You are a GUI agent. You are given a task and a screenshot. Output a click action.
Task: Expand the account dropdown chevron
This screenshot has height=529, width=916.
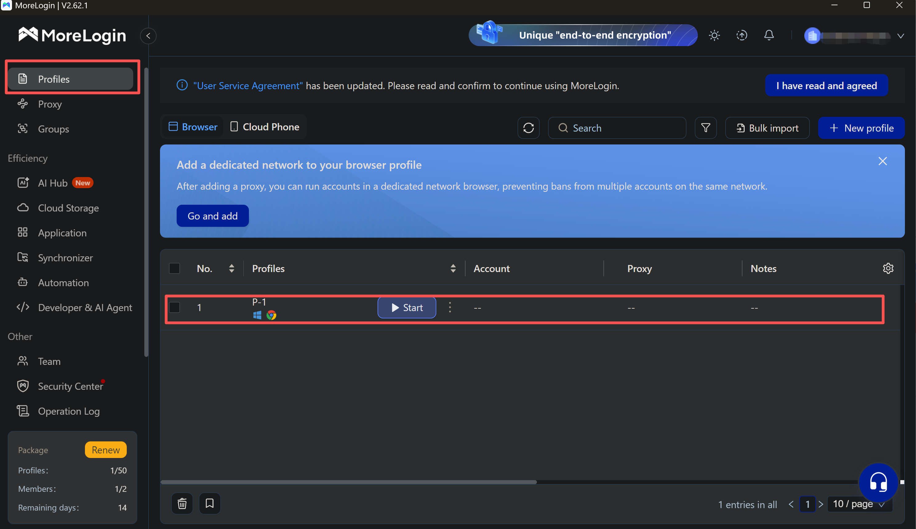901,36
